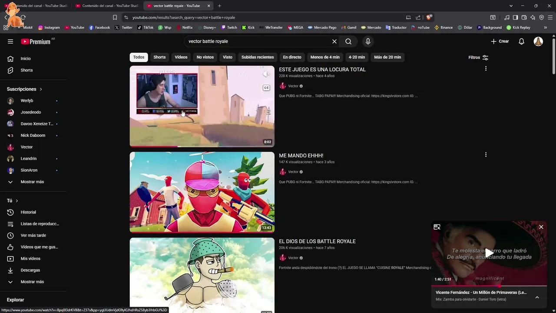
Task: Switch to second YouTube Studio tab
Action: [106, 6]
